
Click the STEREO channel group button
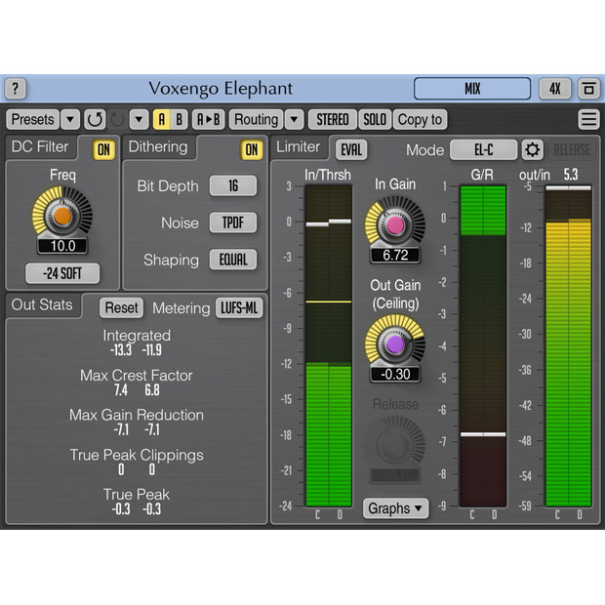pyautogui.click(x=333, y=119)
